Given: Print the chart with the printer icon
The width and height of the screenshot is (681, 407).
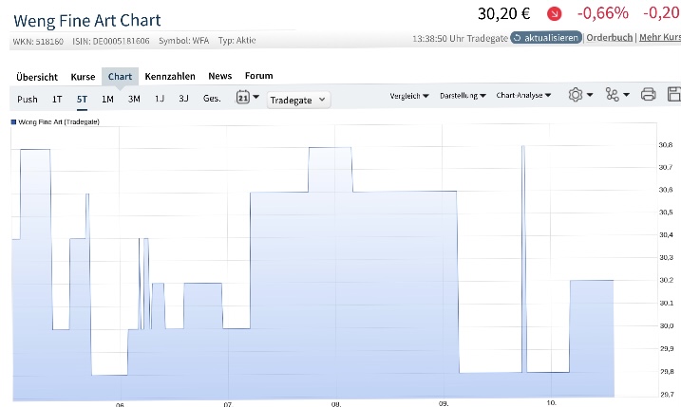Looking at the screenshot, I should pos(648,94).
